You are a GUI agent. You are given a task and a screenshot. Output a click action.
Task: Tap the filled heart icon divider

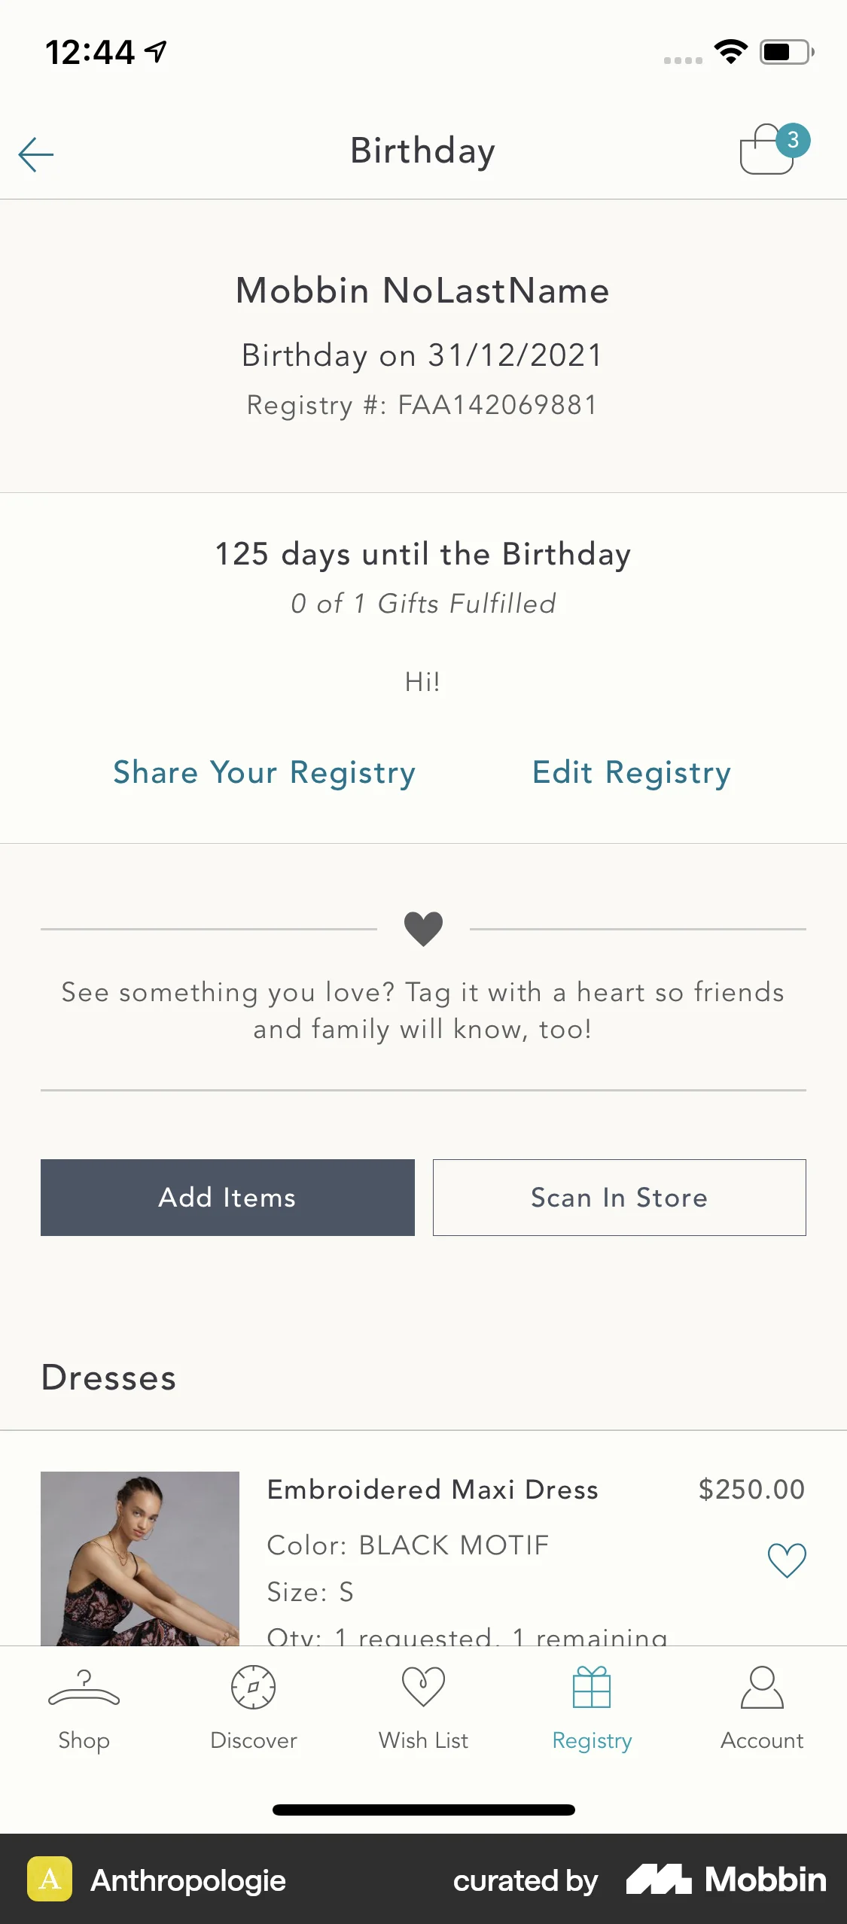coord(423,928)
